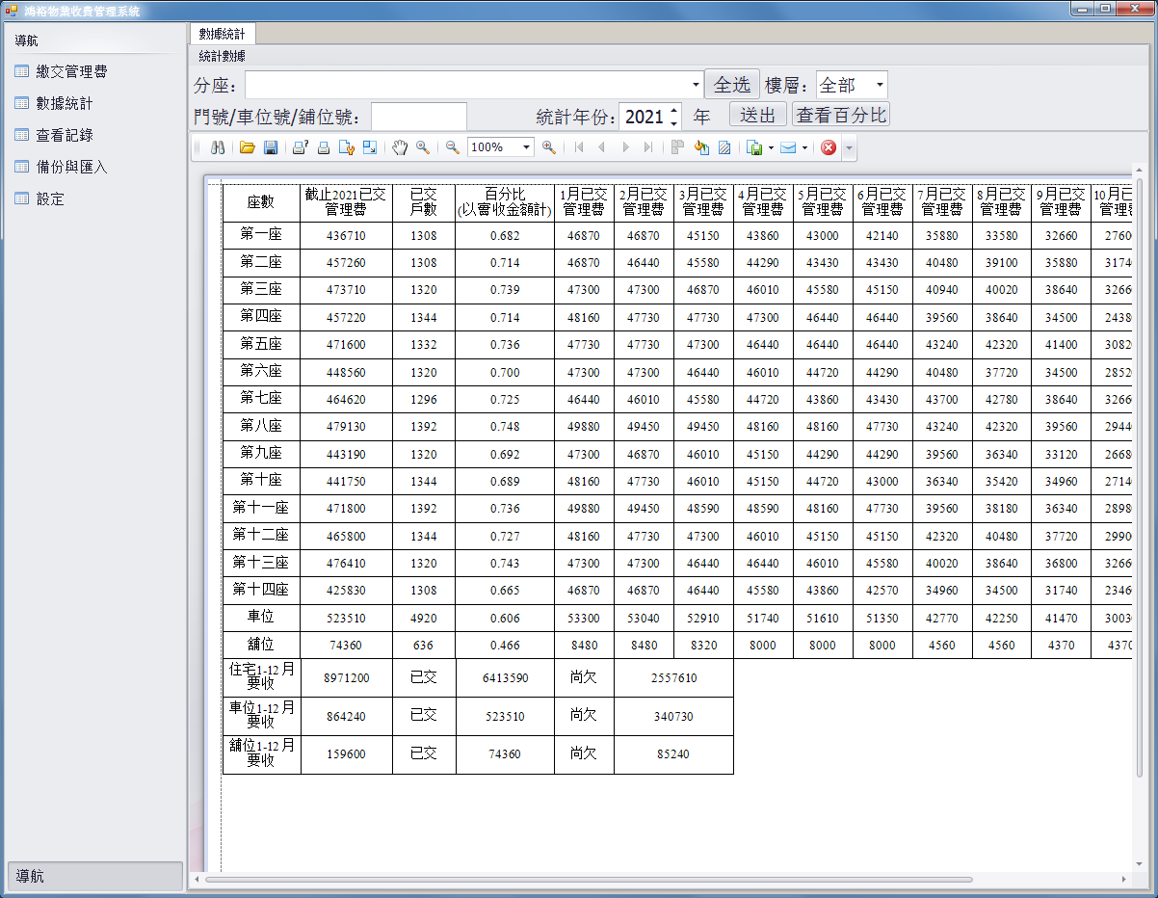The image size is (1158, 898).
Task: Click the 住宅1-12月要收 label
Action: pyautogui.click(x=261, y=676)
